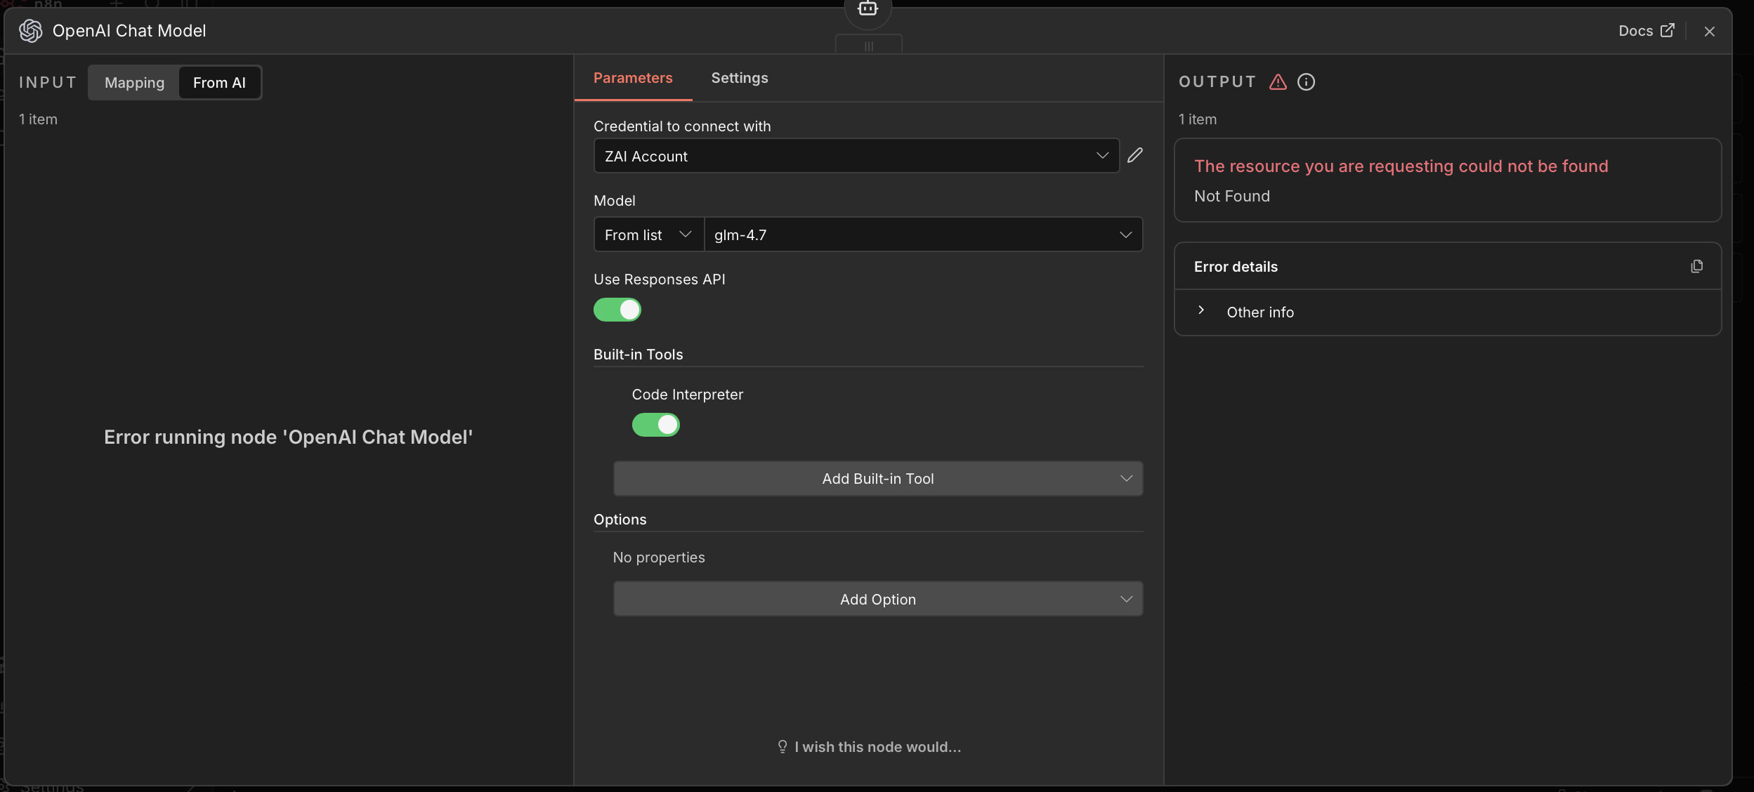Click the OpenAI logo icon in header
The height and width of the screenshot is (792, 1754).
coord(30,31)
